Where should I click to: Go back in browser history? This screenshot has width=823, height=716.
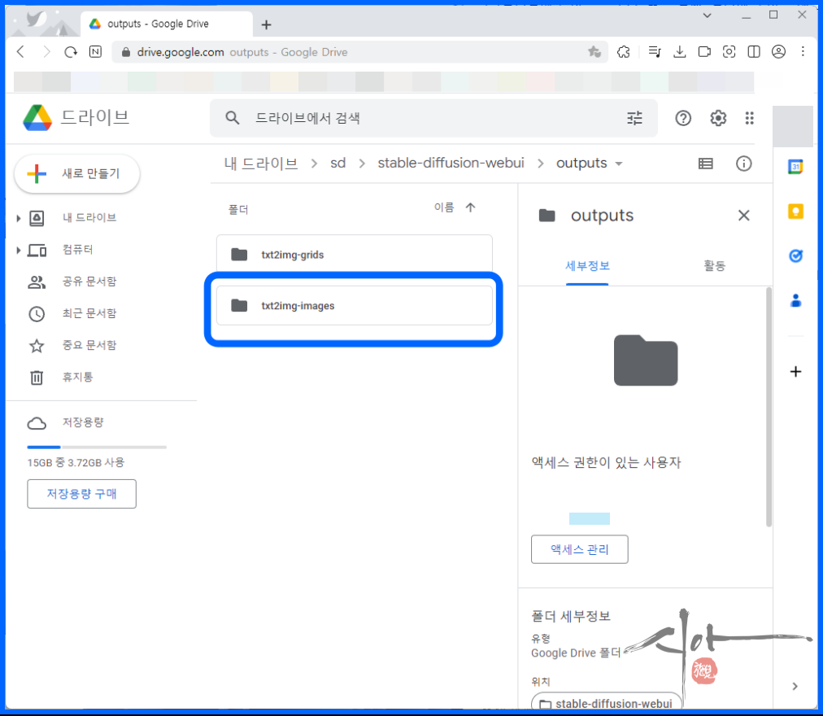21,52
